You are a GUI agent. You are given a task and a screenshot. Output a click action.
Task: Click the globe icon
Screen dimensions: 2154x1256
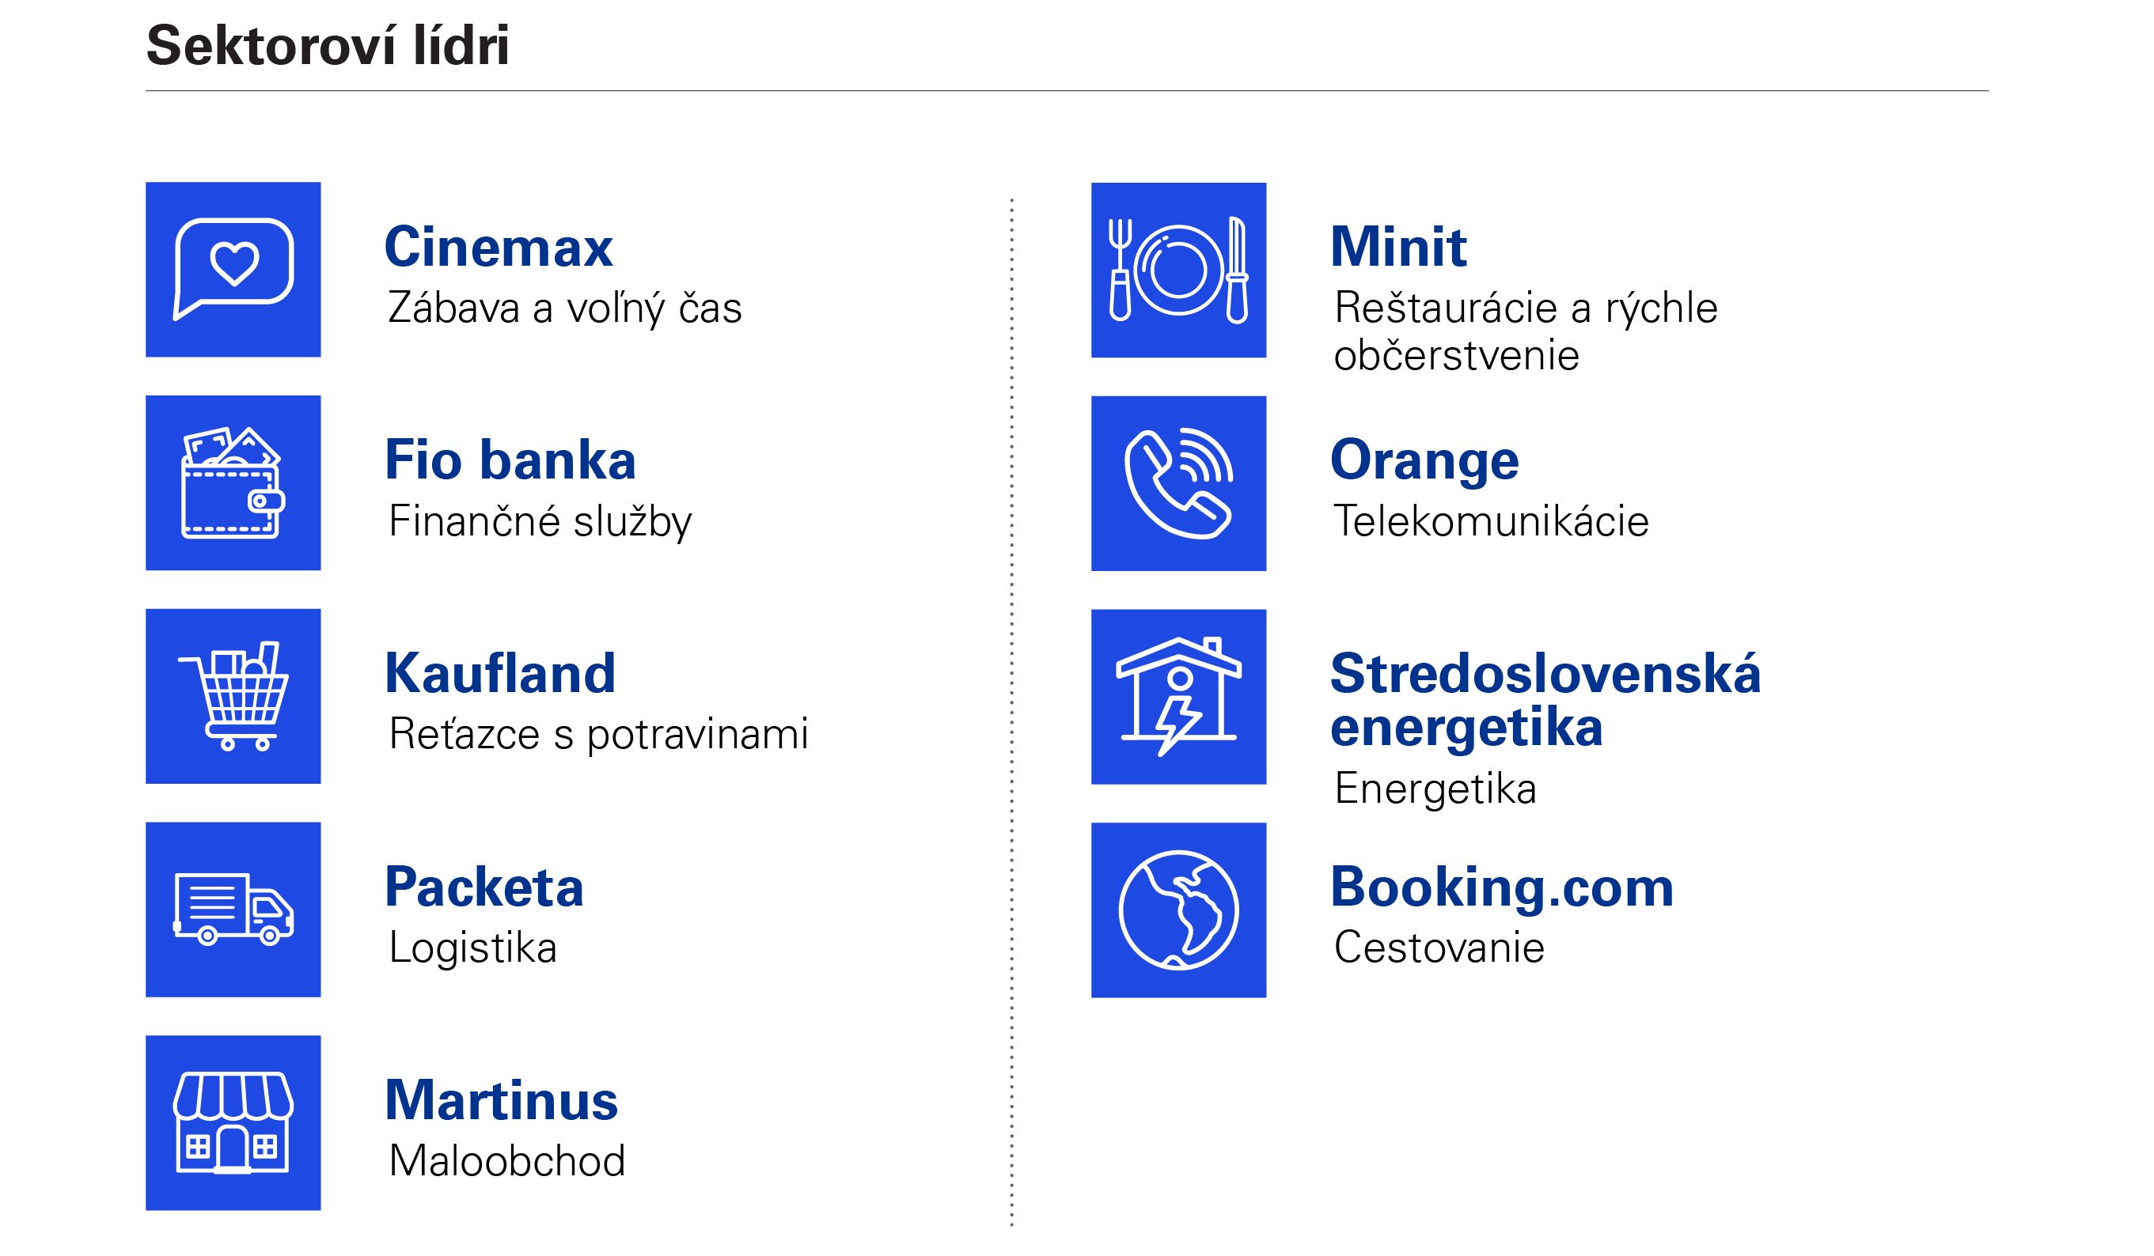[x=1177, y=910]
